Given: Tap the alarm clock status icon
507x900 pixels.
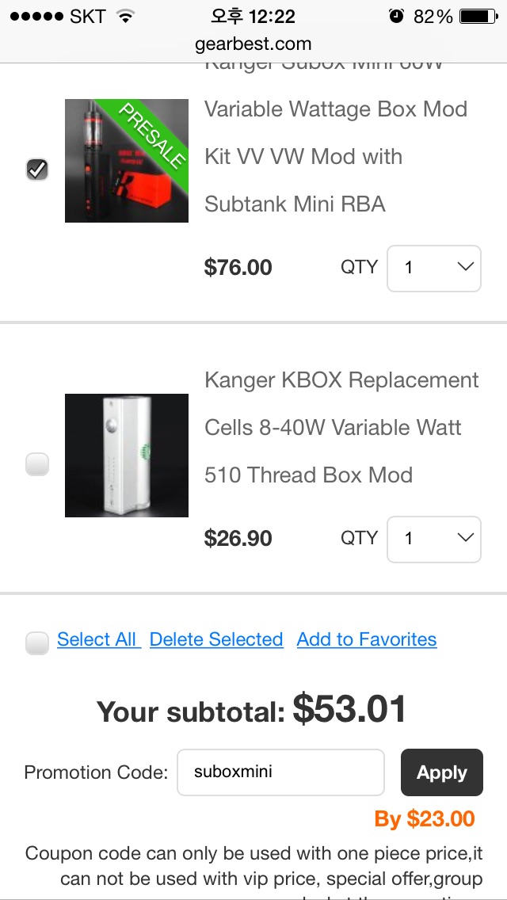Looking at the screenshot, I should coord(396,16).
